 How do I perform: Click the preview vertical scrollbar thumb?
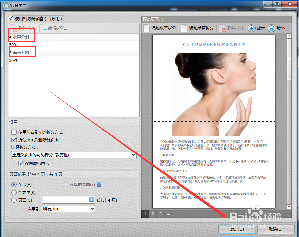[x=289, y=59]
